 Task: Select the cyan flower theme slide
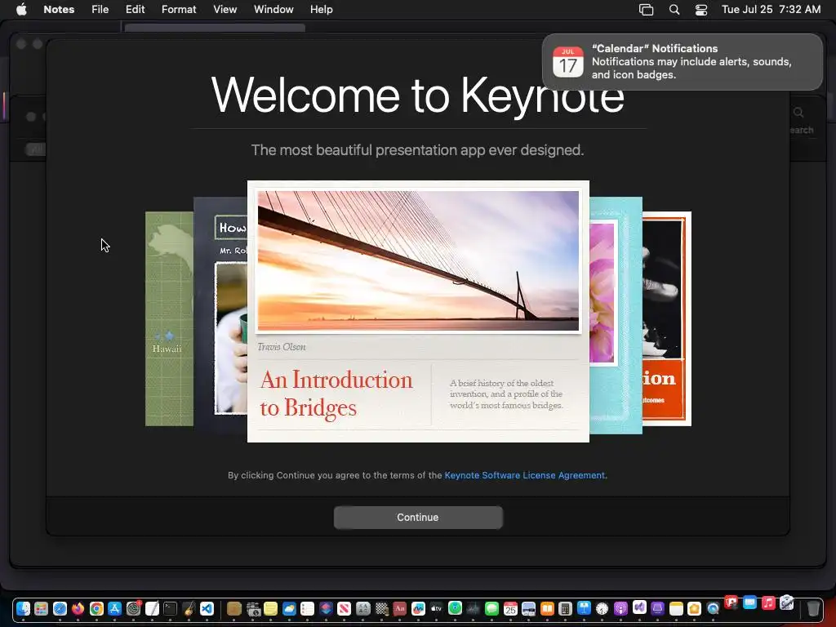pos(616,316)
